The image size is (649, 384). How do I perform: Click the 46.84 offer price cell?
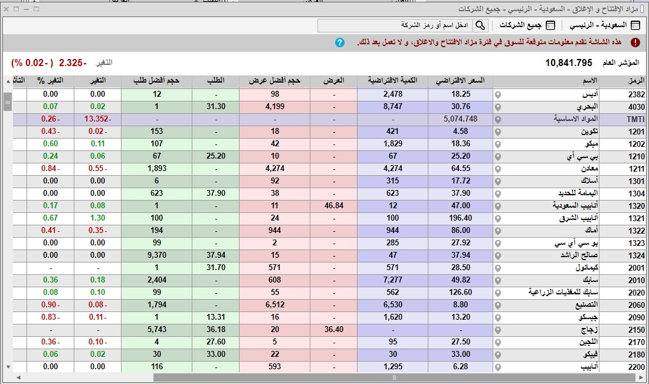pos(333,206)
